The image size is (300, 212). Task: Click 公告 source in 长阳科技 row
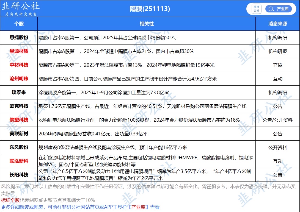[278, 175]
